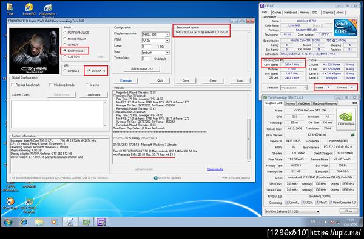
Task: Open CPU-Z processor Selection dropdown
Action: coord(294,88)
